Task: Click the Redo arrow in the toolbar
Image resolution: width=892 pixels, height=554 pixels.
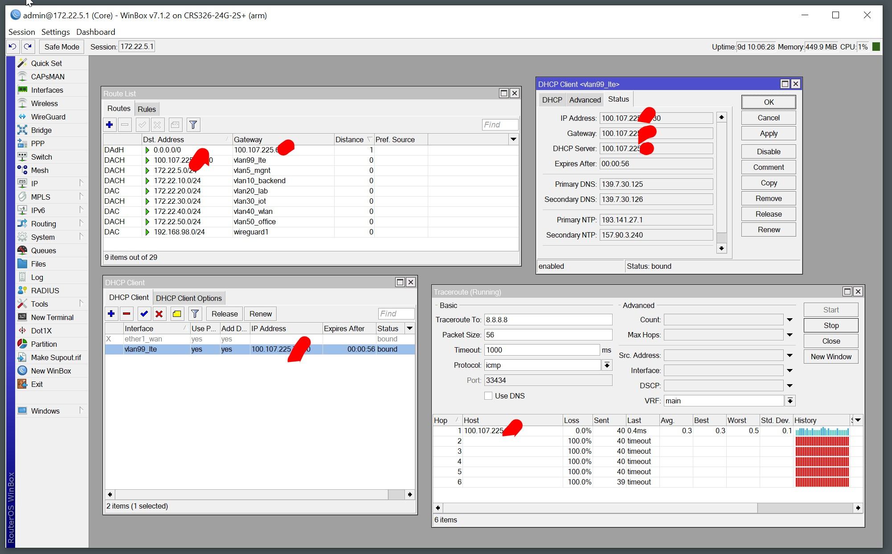Action: [28, 46]
